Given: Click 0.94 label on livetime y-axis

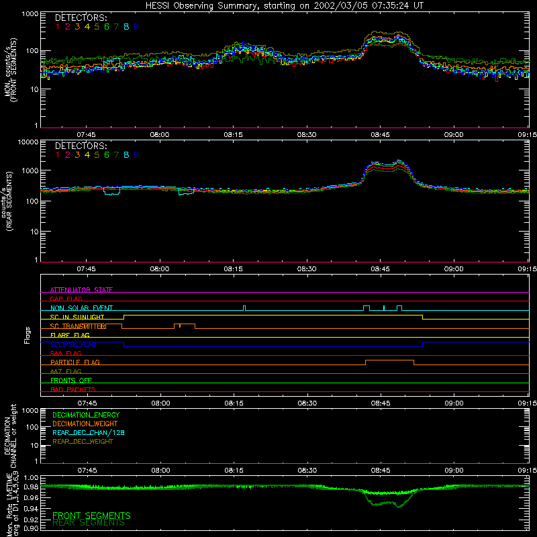Looking at the screenshot, I should [32, 509].
